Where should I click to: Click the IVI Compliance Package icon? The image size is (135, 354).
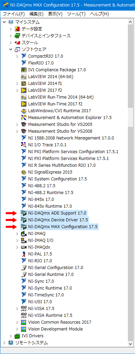(24, 70)
